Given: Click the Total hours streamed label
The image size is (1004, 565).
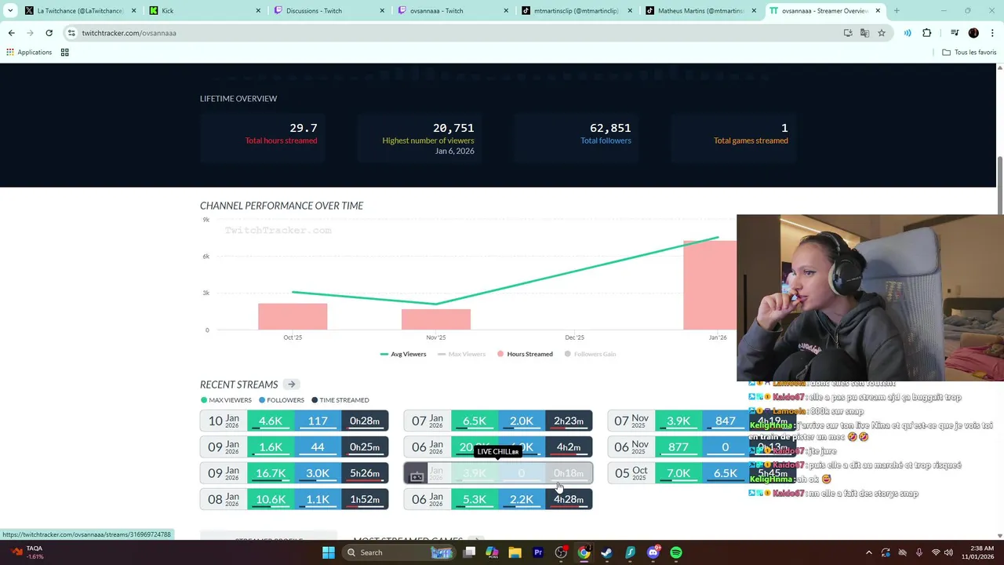Looking at the screenshot, I should click(x=281, y=140).
